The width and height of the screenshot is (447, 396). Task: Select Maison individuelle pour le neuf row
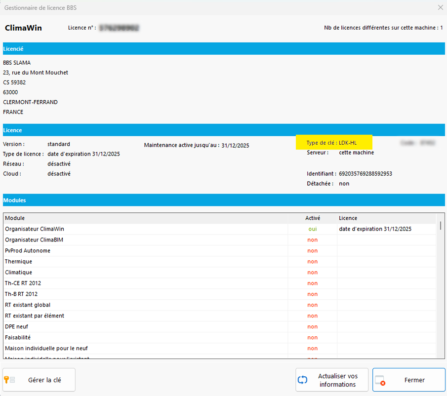click(219, 348)
